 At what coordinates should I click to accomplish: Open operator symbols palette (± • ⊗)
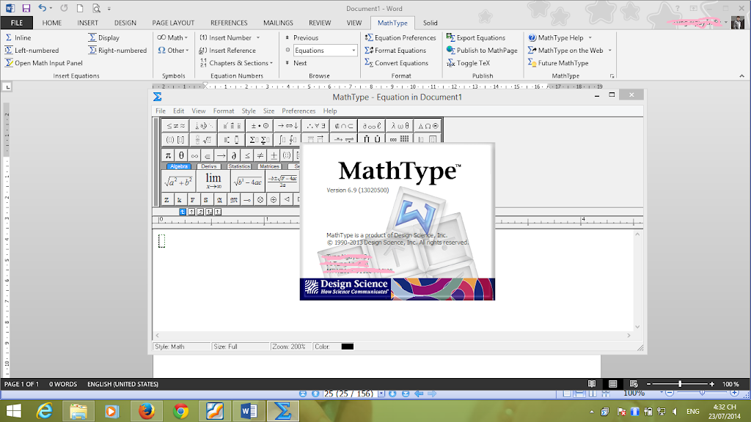point(260,126)
